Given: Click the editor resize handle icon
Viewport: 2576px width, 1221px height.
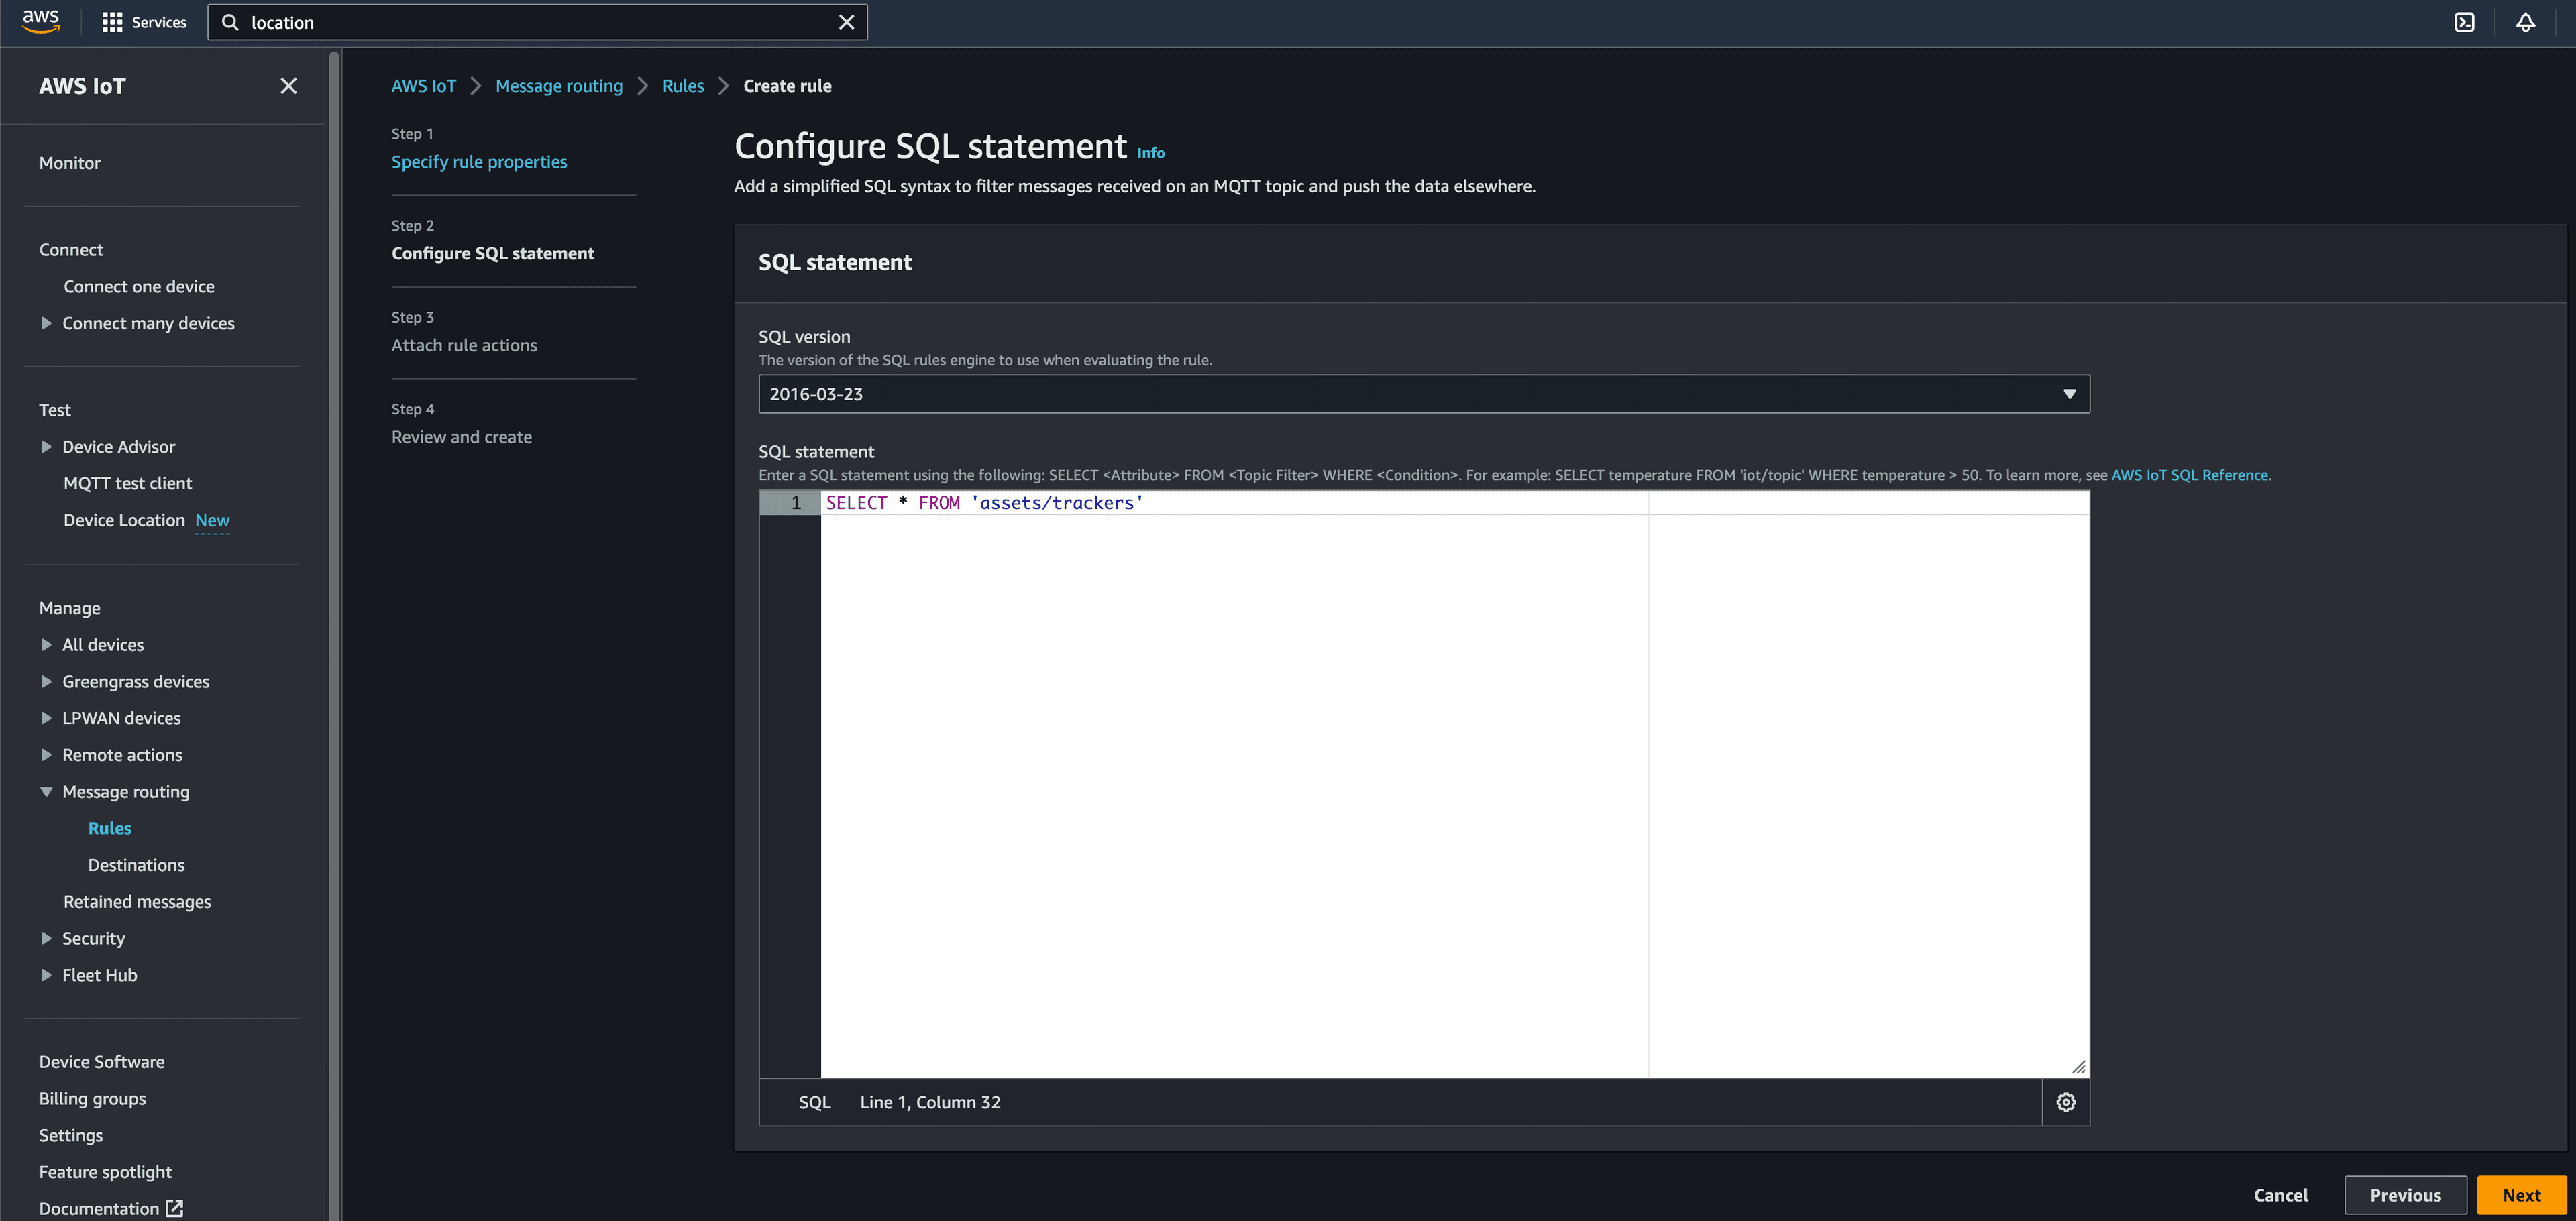Looking at the screenshot, I should coord(2078,1067).
